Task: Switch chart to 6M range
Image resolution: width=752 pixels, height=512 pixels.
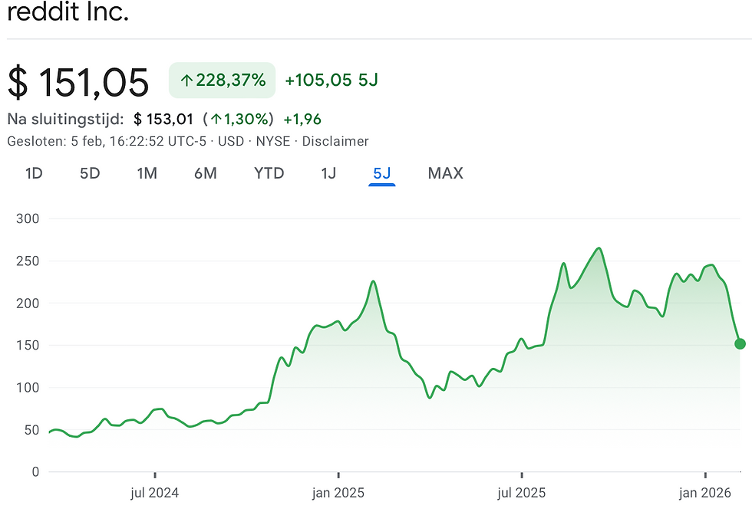Action: [x=206, y=173]
